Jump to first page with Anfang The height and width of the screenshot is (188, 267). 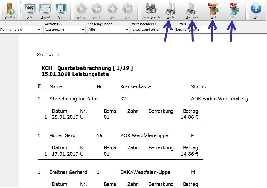tap(81, 10)
